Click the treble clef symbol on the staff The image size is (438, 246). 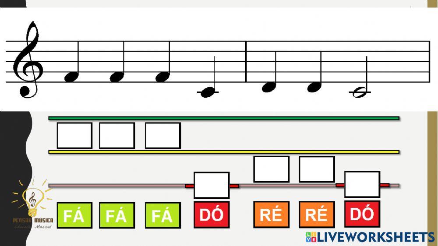(28, 60)
